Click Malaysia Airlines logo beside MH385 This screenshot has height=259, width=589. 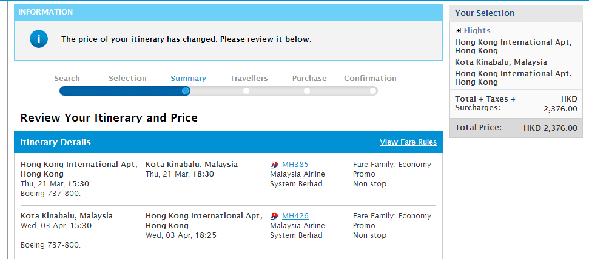274,165
